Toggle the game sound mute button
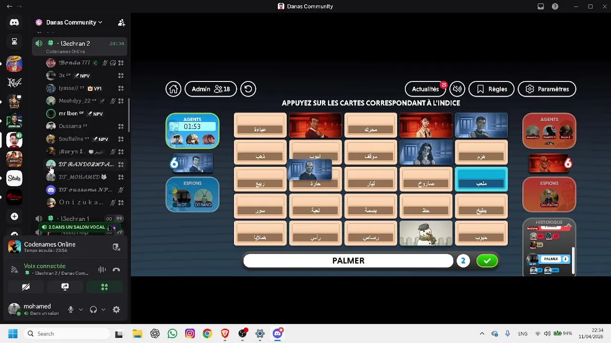This screenshot has height=343, width=611. (x=457, y=89)
